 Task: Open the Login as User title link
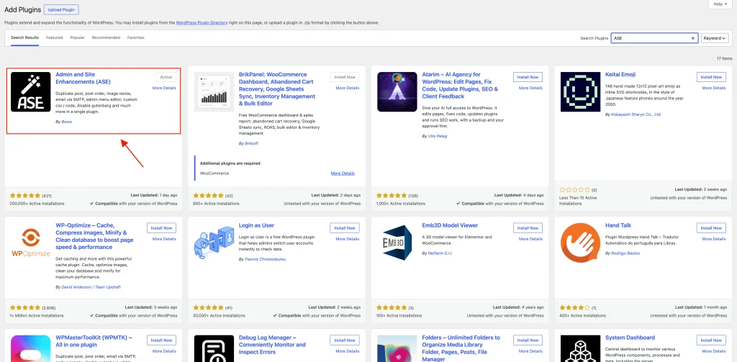click(x=256, y=226)
